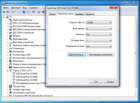
Task: Select USB Serial Port (COM6) in the tree
Action: (x=27, y=77)
